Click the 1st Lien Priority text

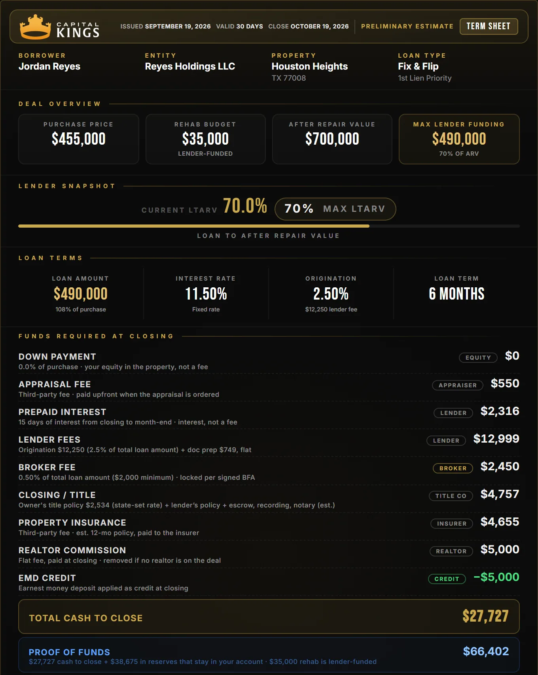pyautogui.click(x=424, y=78)
